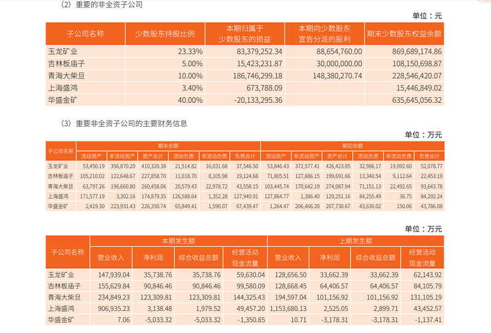
Task: Select the 上期发生额 header in the bottom table
Action: [x=356, y=241]
